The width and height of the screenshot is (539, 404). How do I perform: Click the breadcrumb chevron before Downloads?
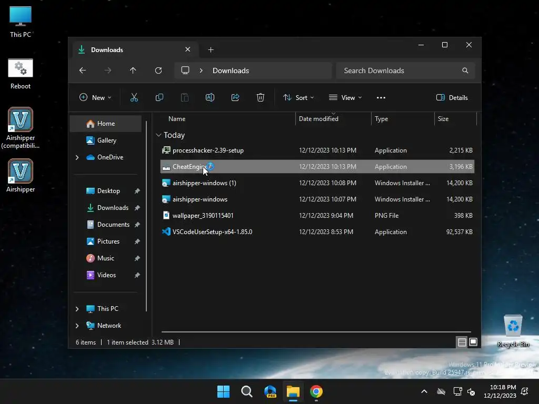tap(201, 70)
